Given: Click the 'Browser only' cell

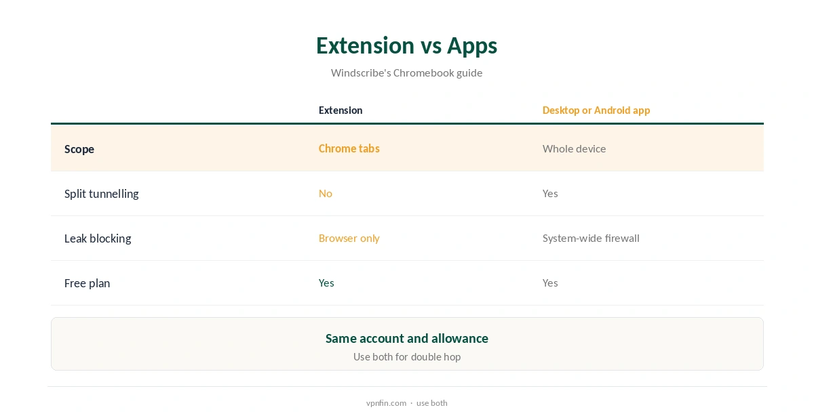Looking at the screenshot, I should tap(349, 238).
